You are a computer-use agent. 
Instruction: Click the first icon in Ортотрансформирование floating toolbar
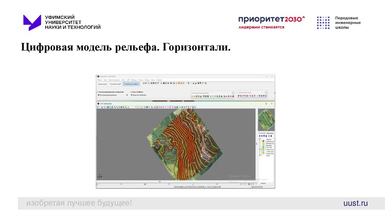click(x=192, y=96)
